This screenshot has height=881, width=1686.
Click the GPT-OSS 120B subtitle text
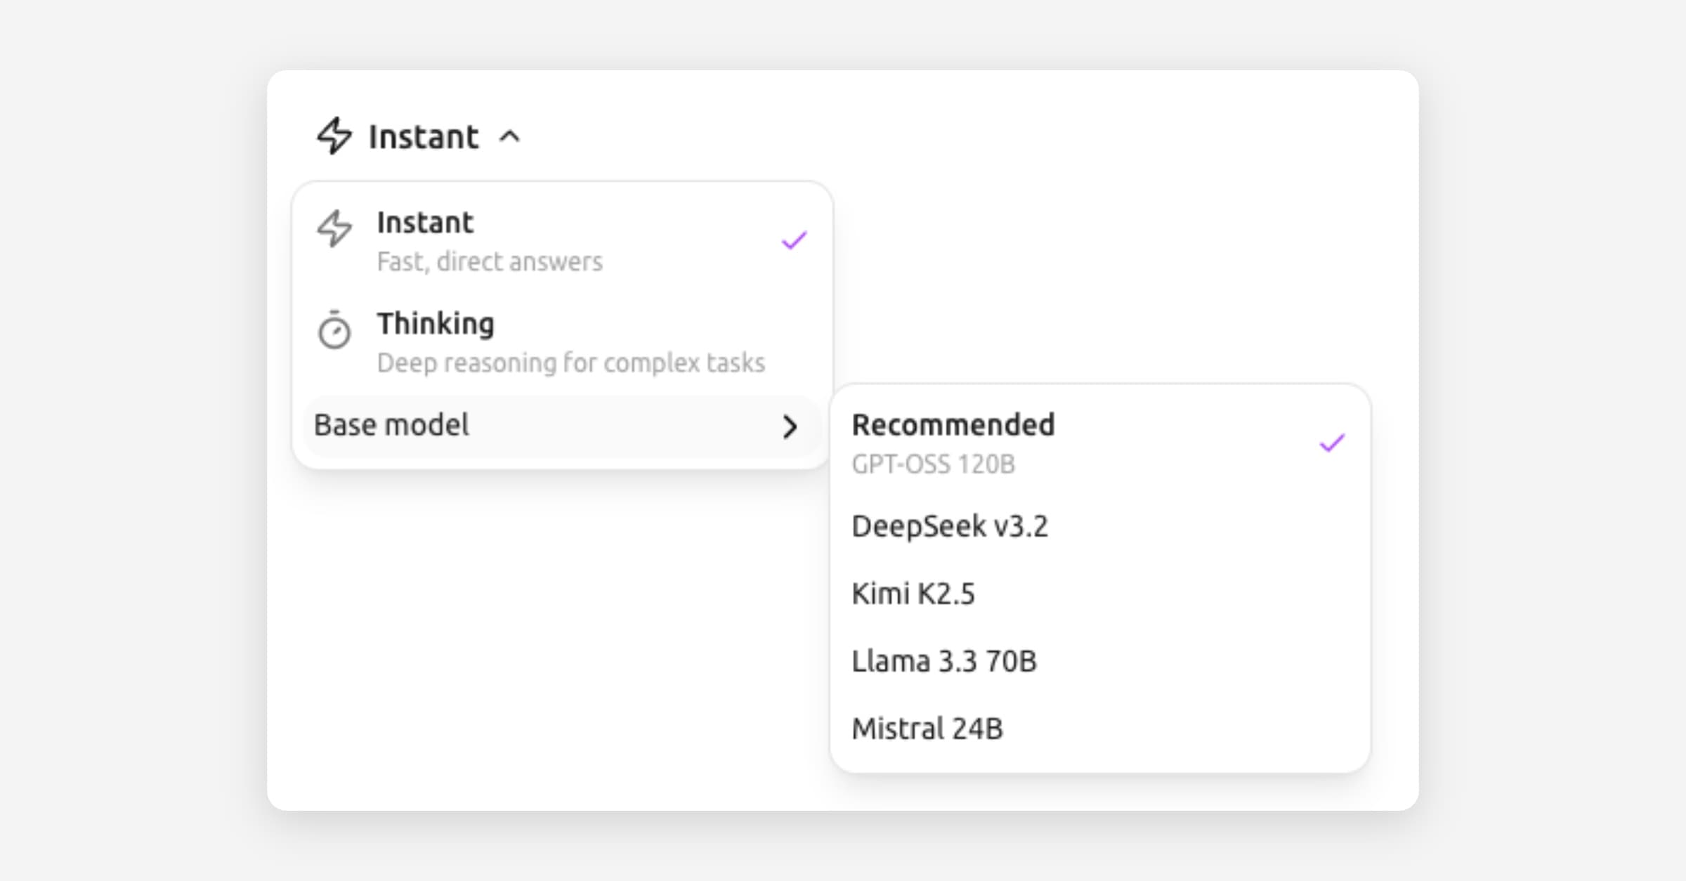pos(933,464)
